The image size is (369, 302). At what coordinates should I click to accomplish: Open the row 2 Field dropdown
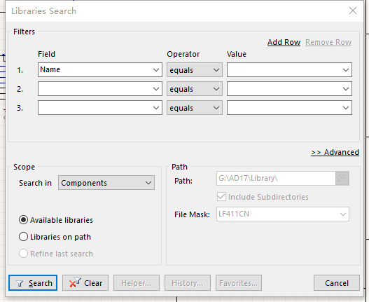[100, 89]
